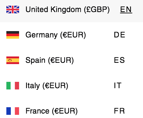Screen dimensions: 143x118
Task: Click the German black-red-gold flag icon
Action: pos(13,35)
